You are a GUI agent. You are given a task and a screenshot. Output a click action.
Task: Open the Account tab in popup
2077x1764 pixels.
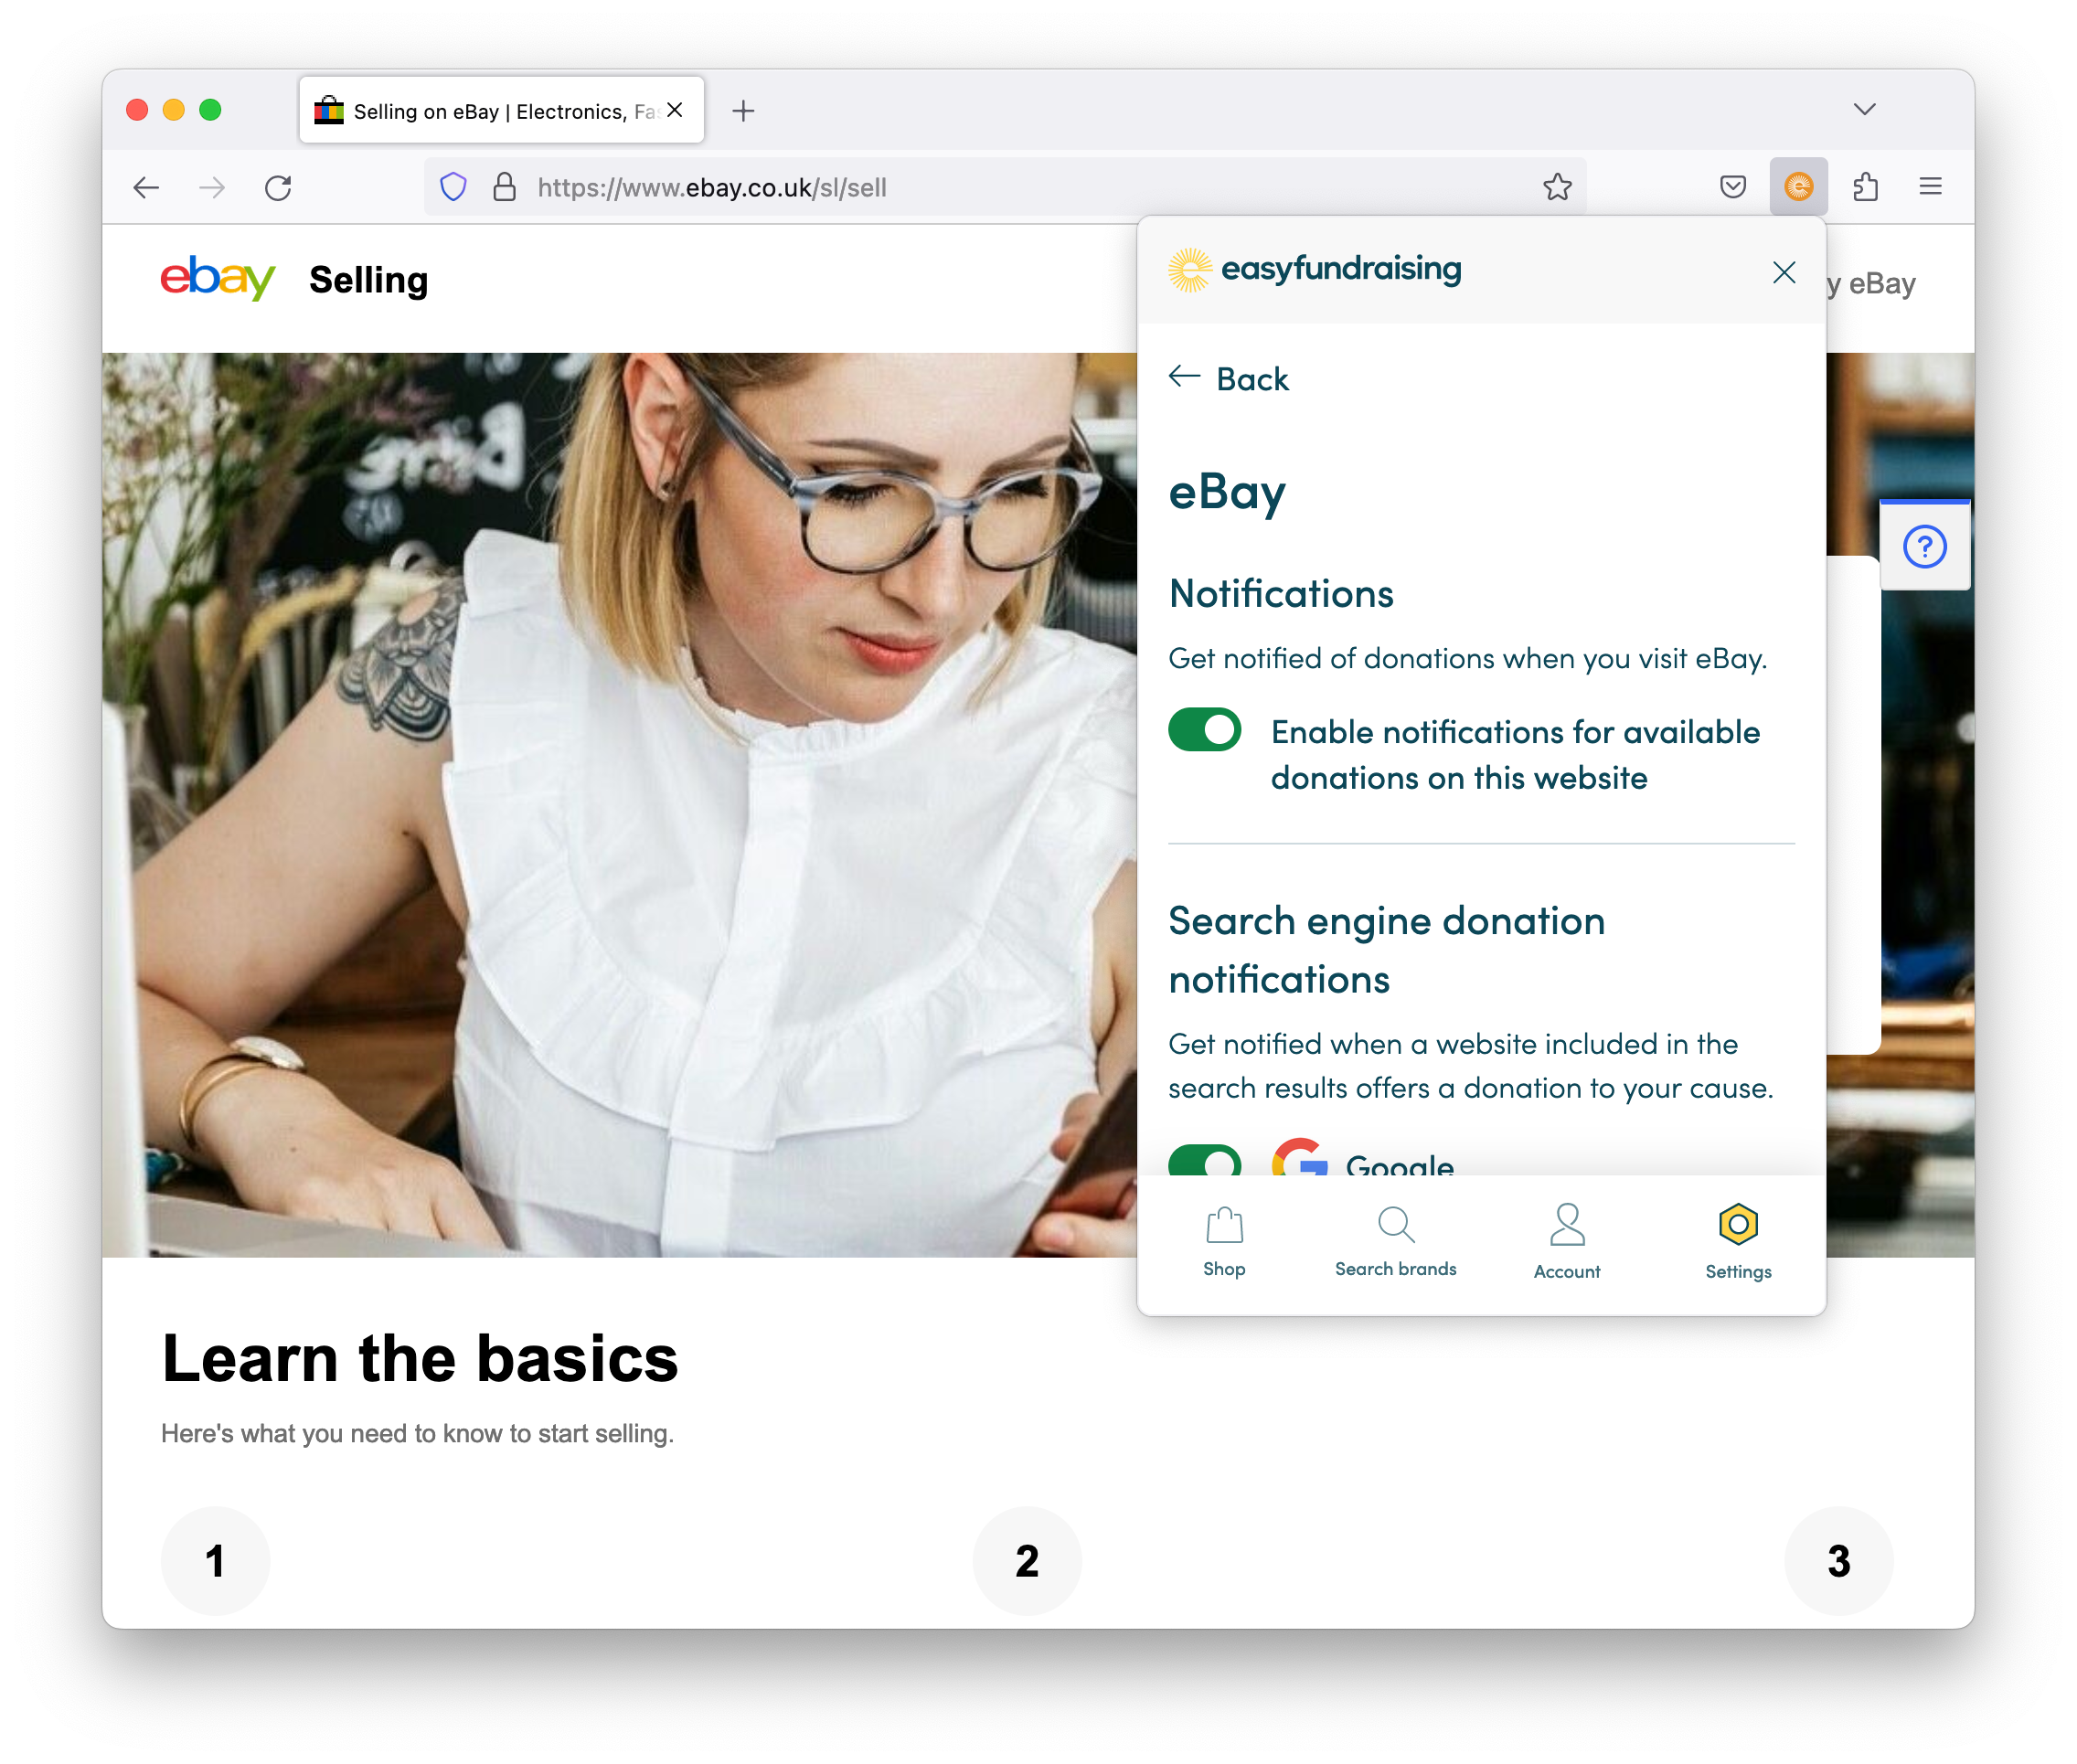tap(1566, 1242)
